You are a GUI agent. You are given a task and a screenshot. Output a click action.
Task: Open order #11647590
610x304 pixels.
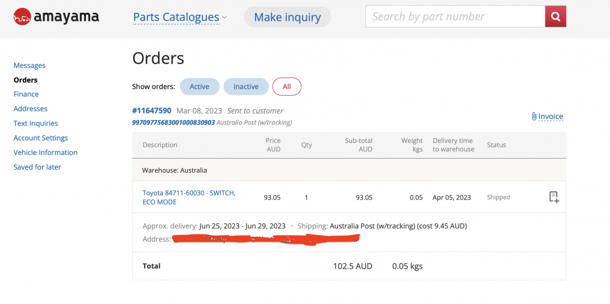(152, 111)
